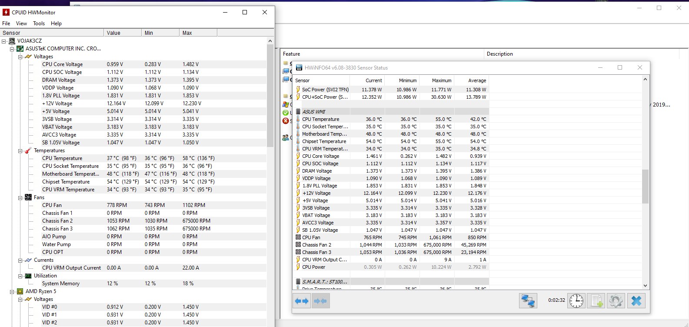Open HWiNFO remote network monitoring icon
Screen dimensions: 689x327
click(x=528, y=301)
